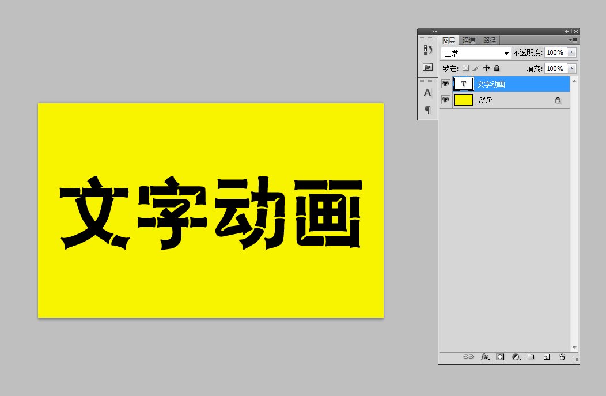606x396 pixels.
Task: Switch to the 路径 tab
Action: [490, 40]
